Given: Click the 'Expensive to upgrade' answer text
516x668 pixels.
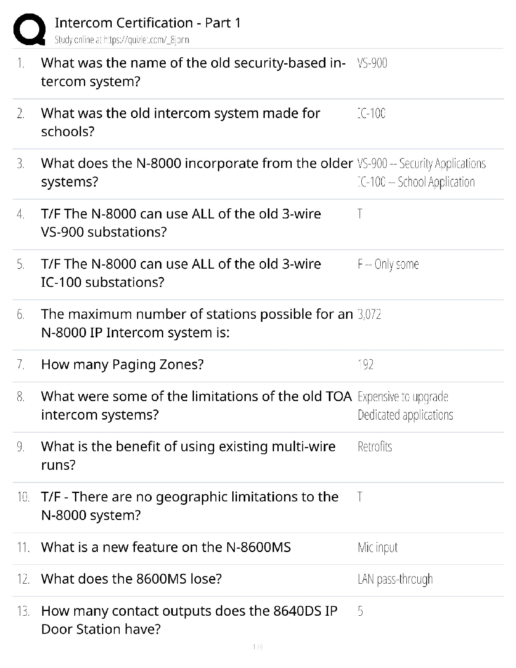Looking at the screenshot, I should [403, 397].
